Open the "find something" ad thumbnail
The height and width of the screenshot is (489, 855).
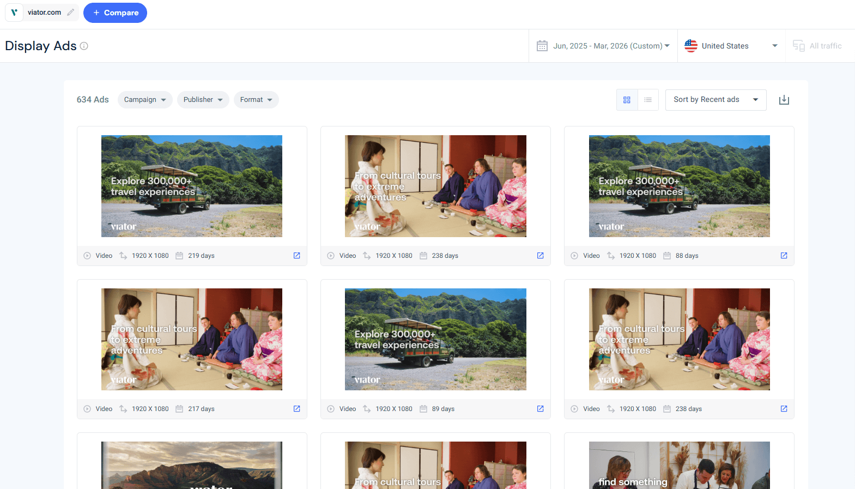(x=680, y=465)
